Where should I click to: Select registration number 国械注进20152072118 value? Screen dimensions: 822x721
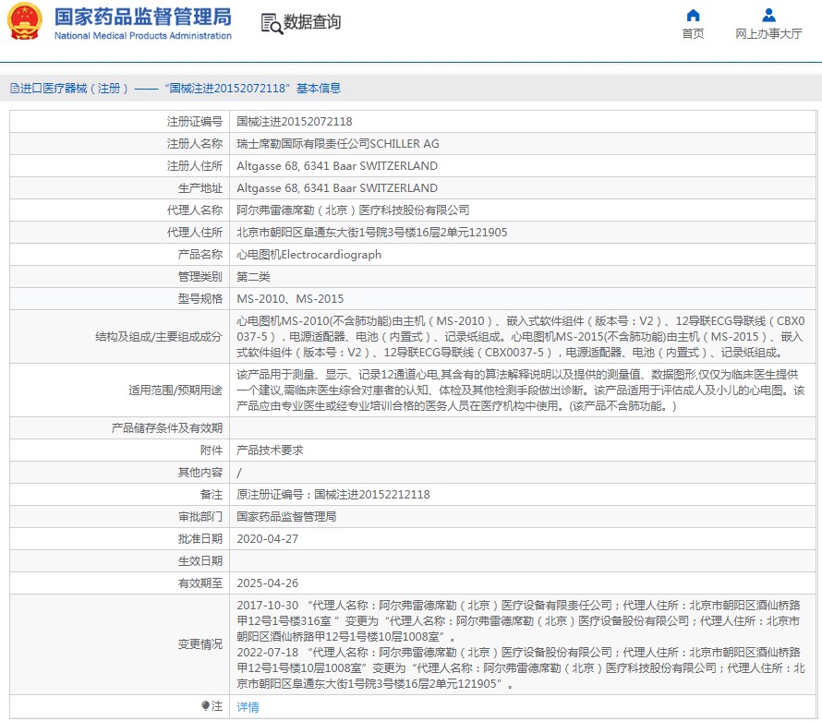294,122
